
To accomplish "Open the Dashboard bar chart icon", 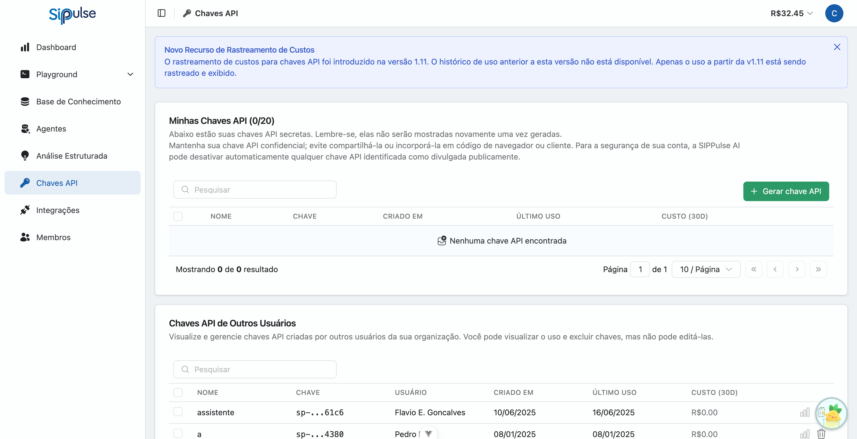I will coord(25,47).
